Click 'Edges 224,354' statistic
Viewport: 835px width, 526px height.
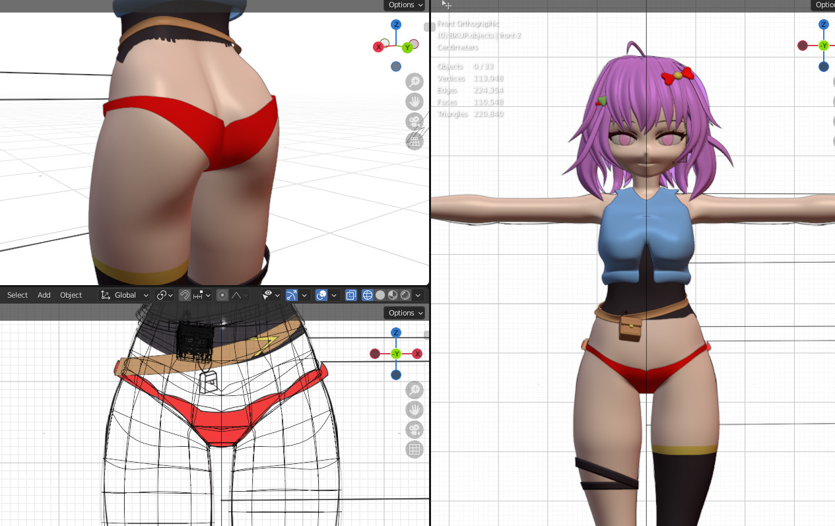point(471,90)
